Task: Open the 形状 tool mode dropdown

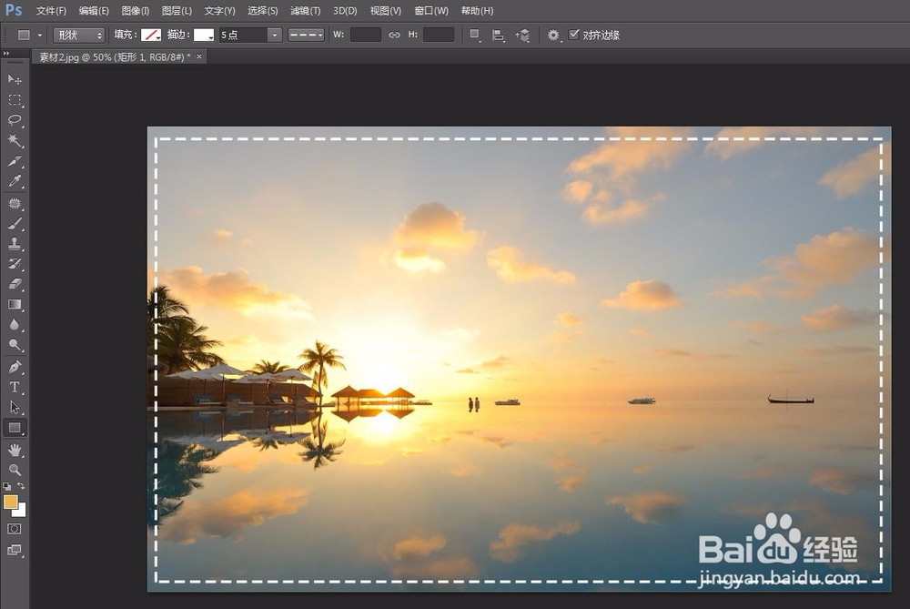Action: 79,36
